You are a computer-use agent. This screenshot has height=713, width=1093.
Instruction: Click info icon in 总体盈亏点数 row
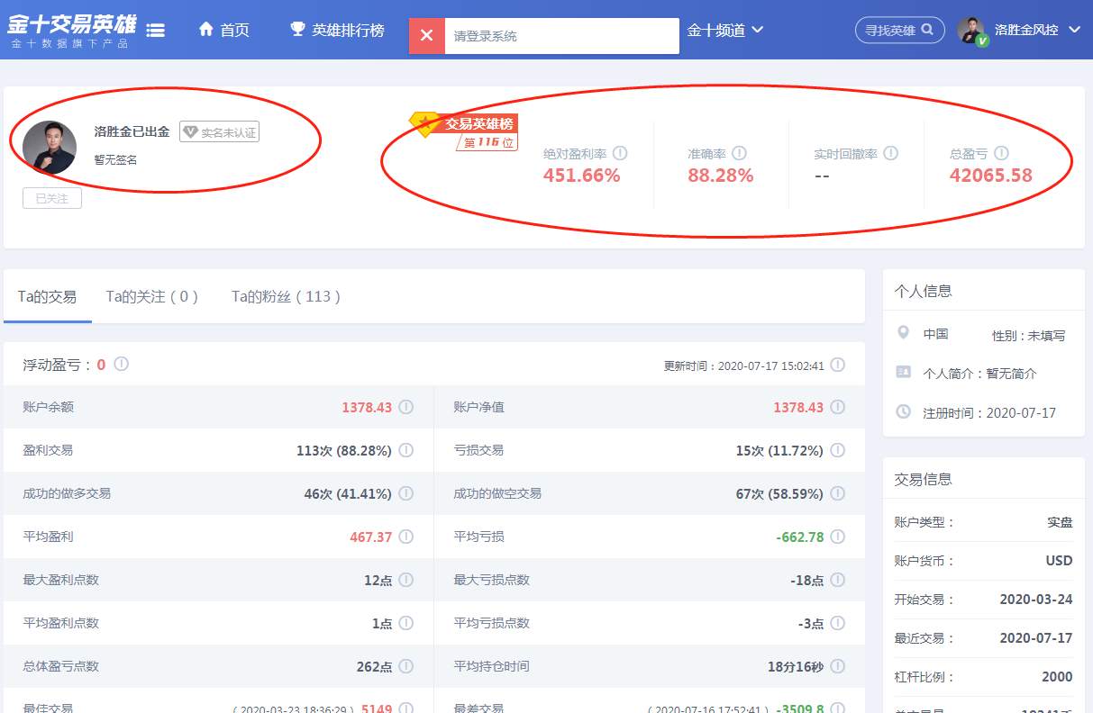(x=406, y=666)
